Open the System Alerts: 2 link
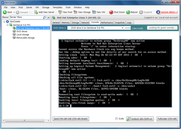181x129 pixels. (x=169, y=12)
